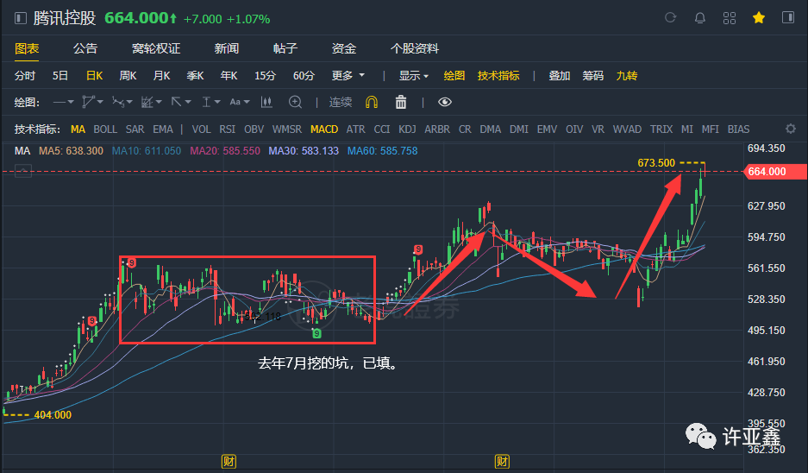Toggle the magnet snap icon

point(372,102)
